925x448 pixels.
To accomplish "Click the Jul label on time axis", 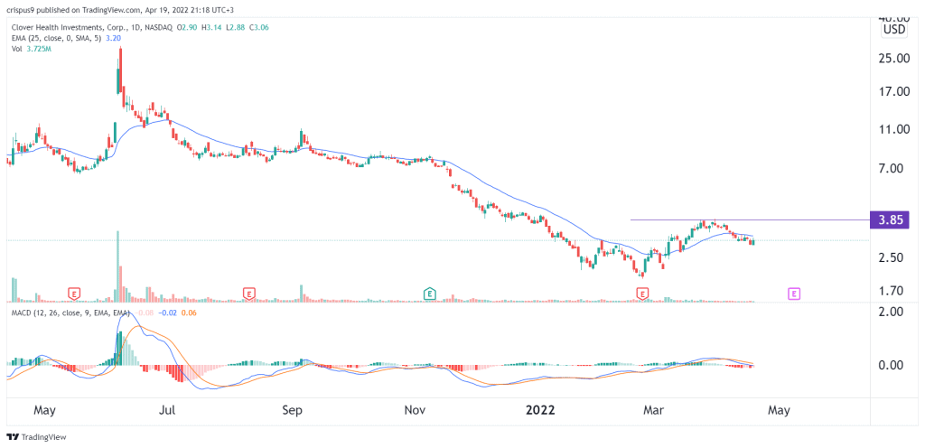I will point(169,410).
